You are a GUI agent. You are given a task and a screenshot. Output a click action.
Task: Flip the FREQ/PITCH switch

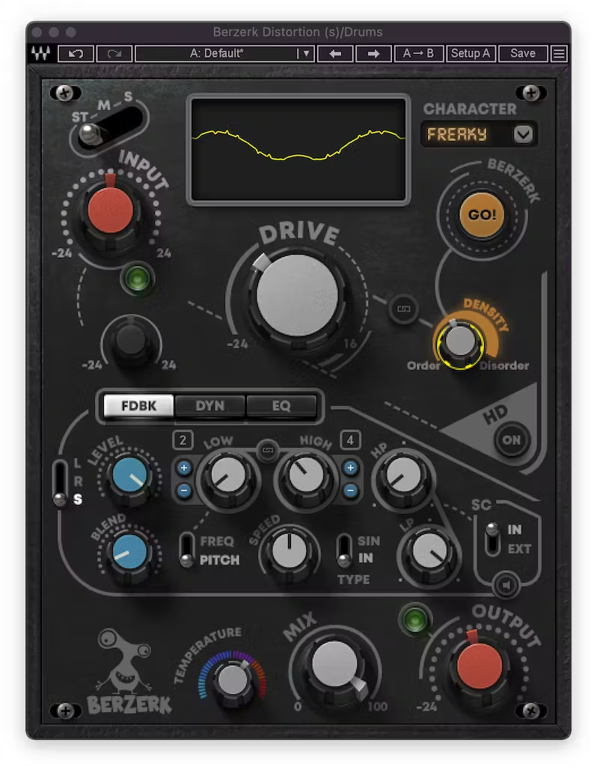(x=186, y=551)
